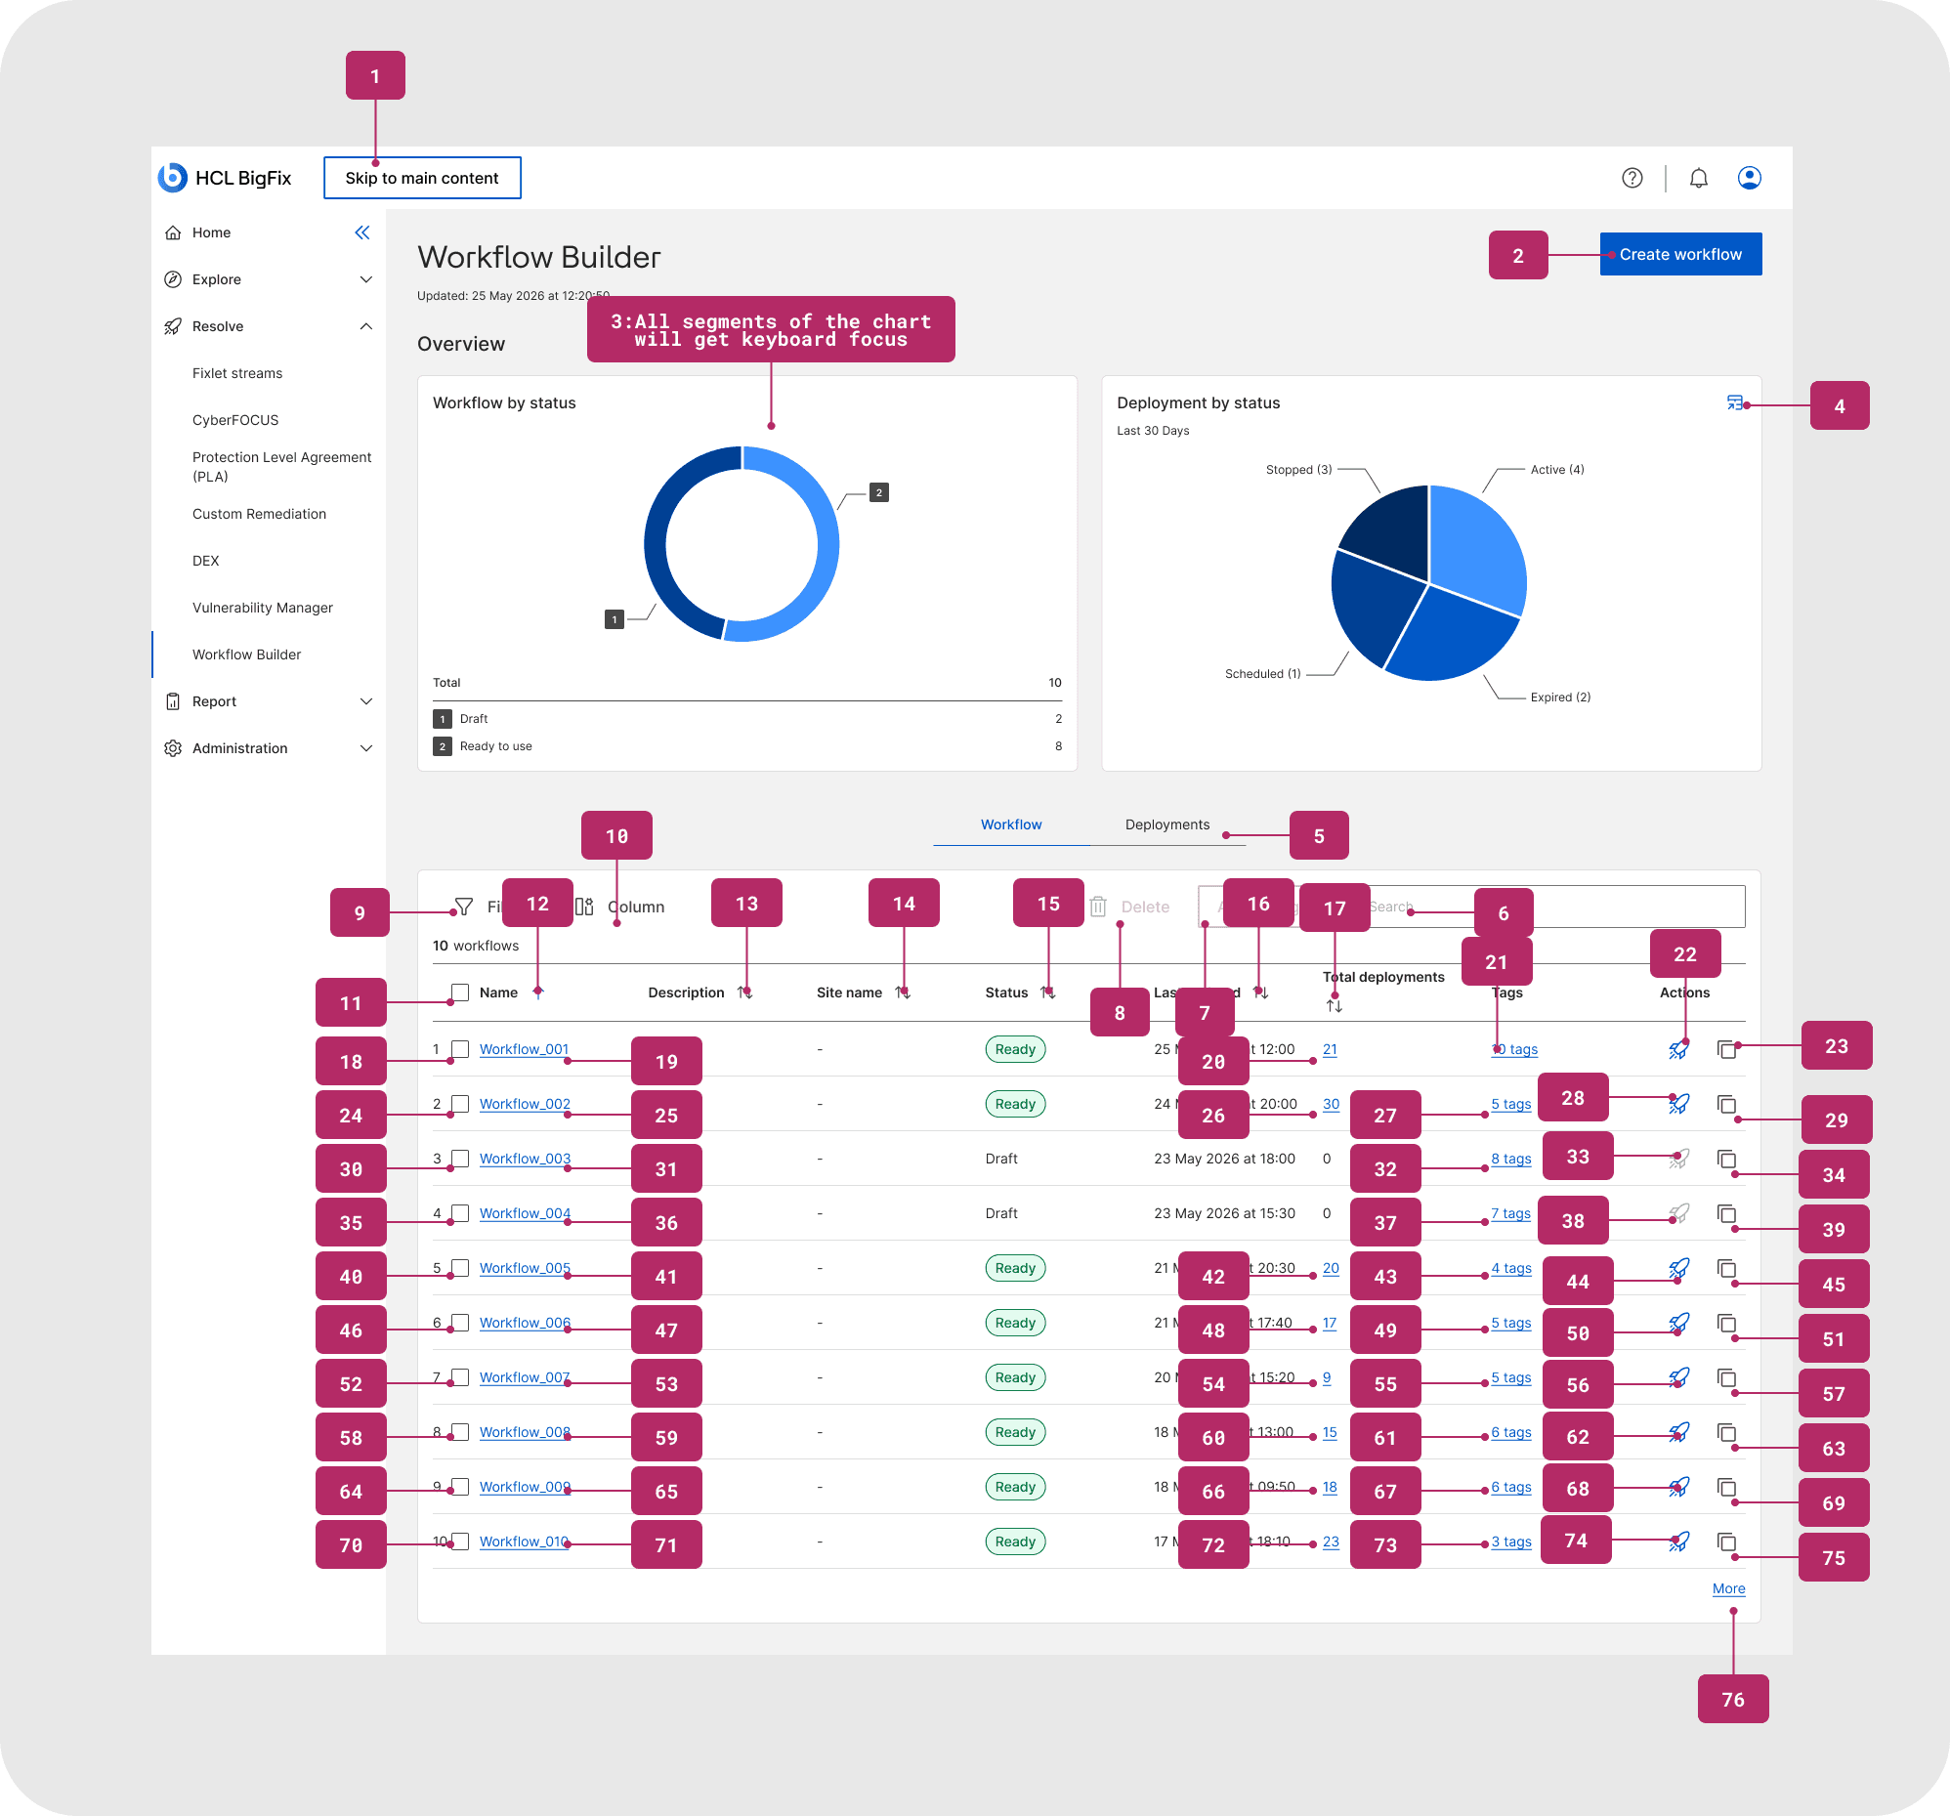Toggle the select-all checkbox in Name header
Viewport: 1950px width, 1816px height.
460,992
